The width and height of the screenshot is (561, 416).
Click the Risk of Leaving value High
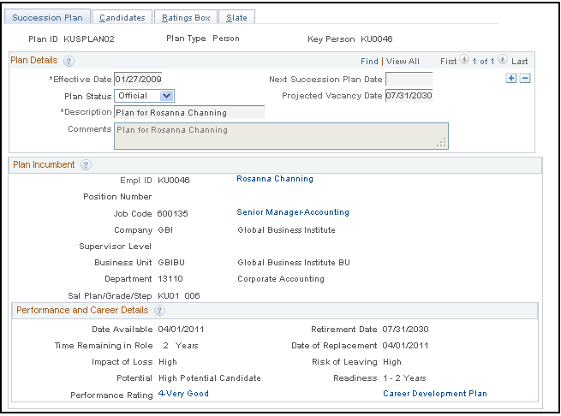click(x=392, y=362)
